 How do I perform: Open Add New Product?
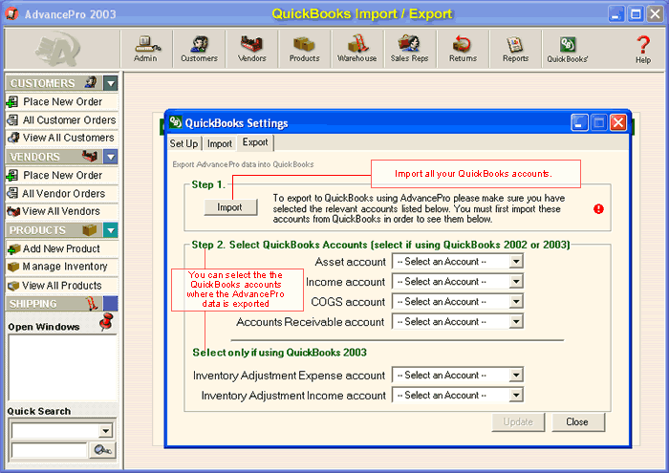(x=61, y=248)
